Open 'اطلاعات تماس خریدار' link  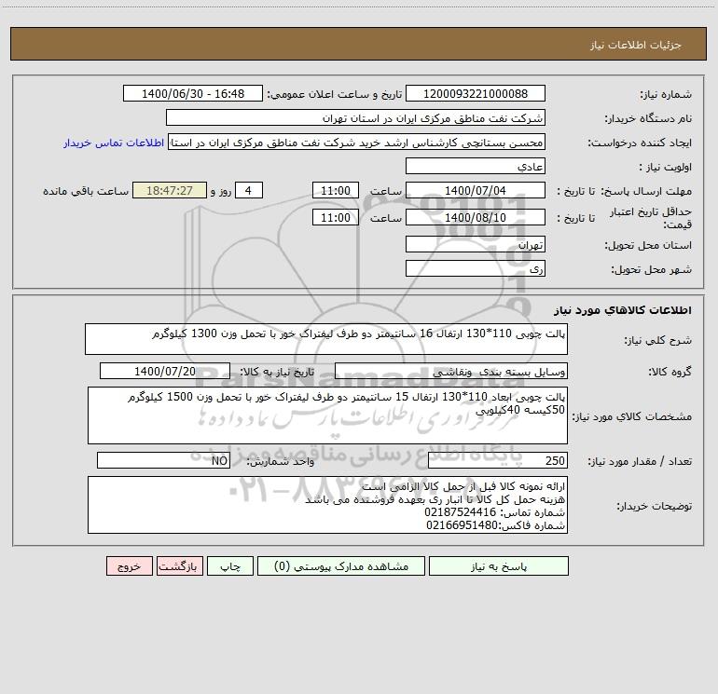click(114, 143)
